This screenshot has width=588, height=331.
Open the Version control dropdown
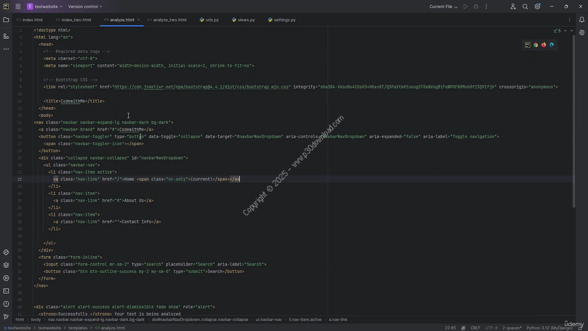point(85,6)
